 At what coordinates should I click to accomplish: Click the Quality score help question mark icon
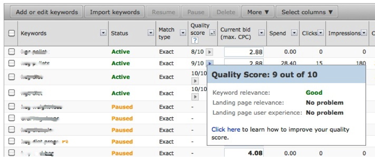point(195,41)
